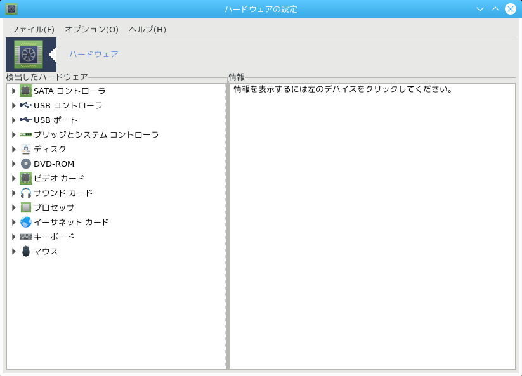522x376 pixels.
Task: Click the SATA コントローラ chip icon
Action: [26, 91]
